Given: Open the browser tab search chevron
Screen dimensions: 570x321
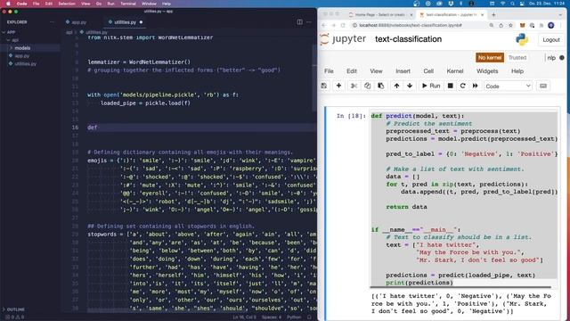Looking at the screenshot, I should 561,14.
